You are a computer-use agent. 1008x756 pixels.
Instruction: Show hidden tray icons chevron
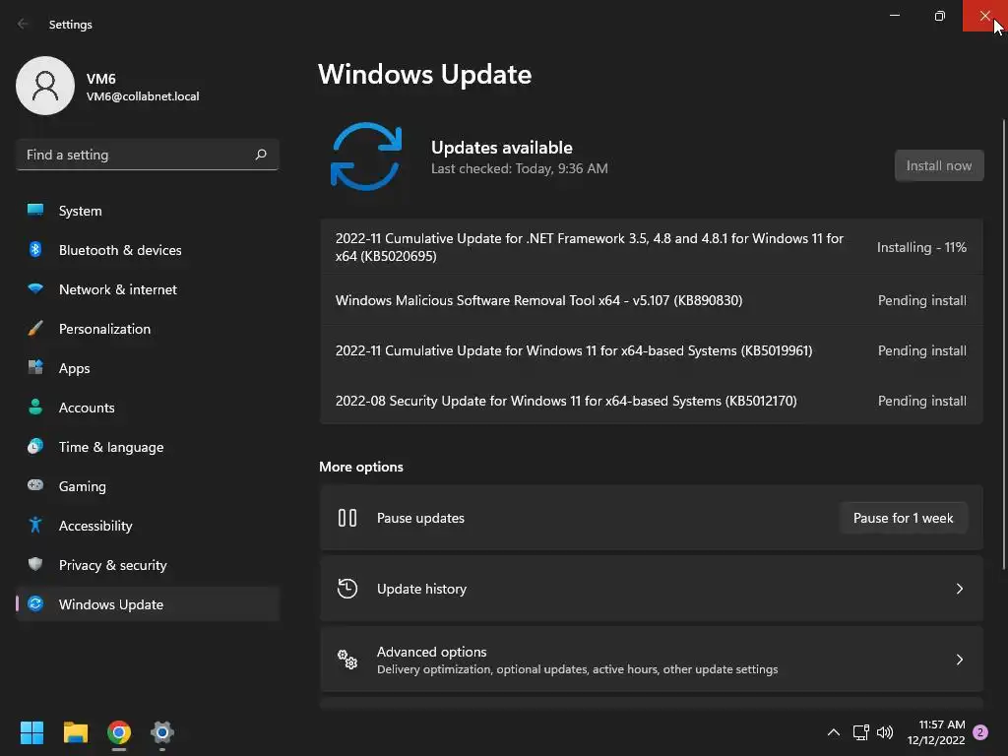833,732
